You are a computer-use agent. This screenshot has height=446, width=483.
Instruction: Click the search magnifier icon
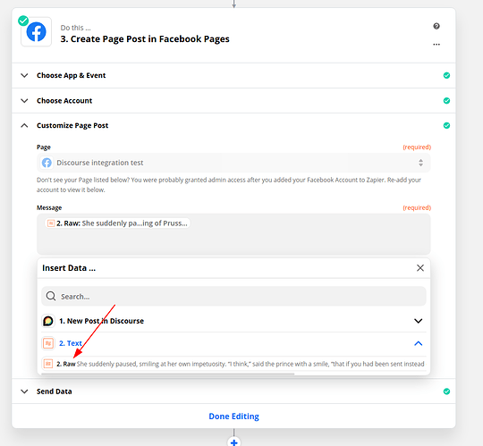point(51,296)
